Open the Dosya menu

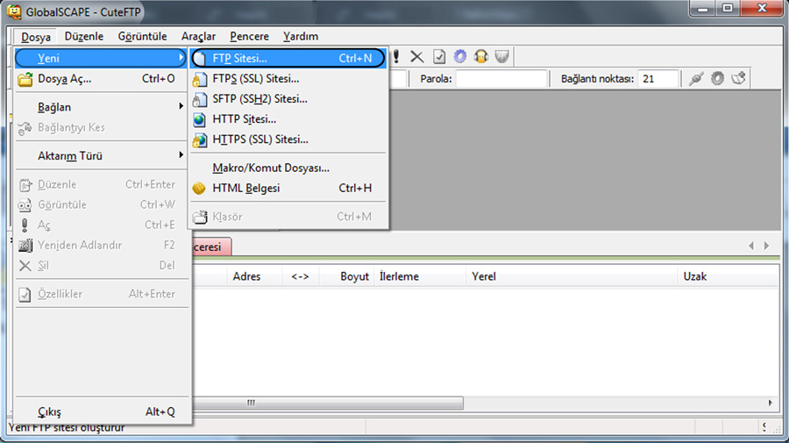pos(36,37)
